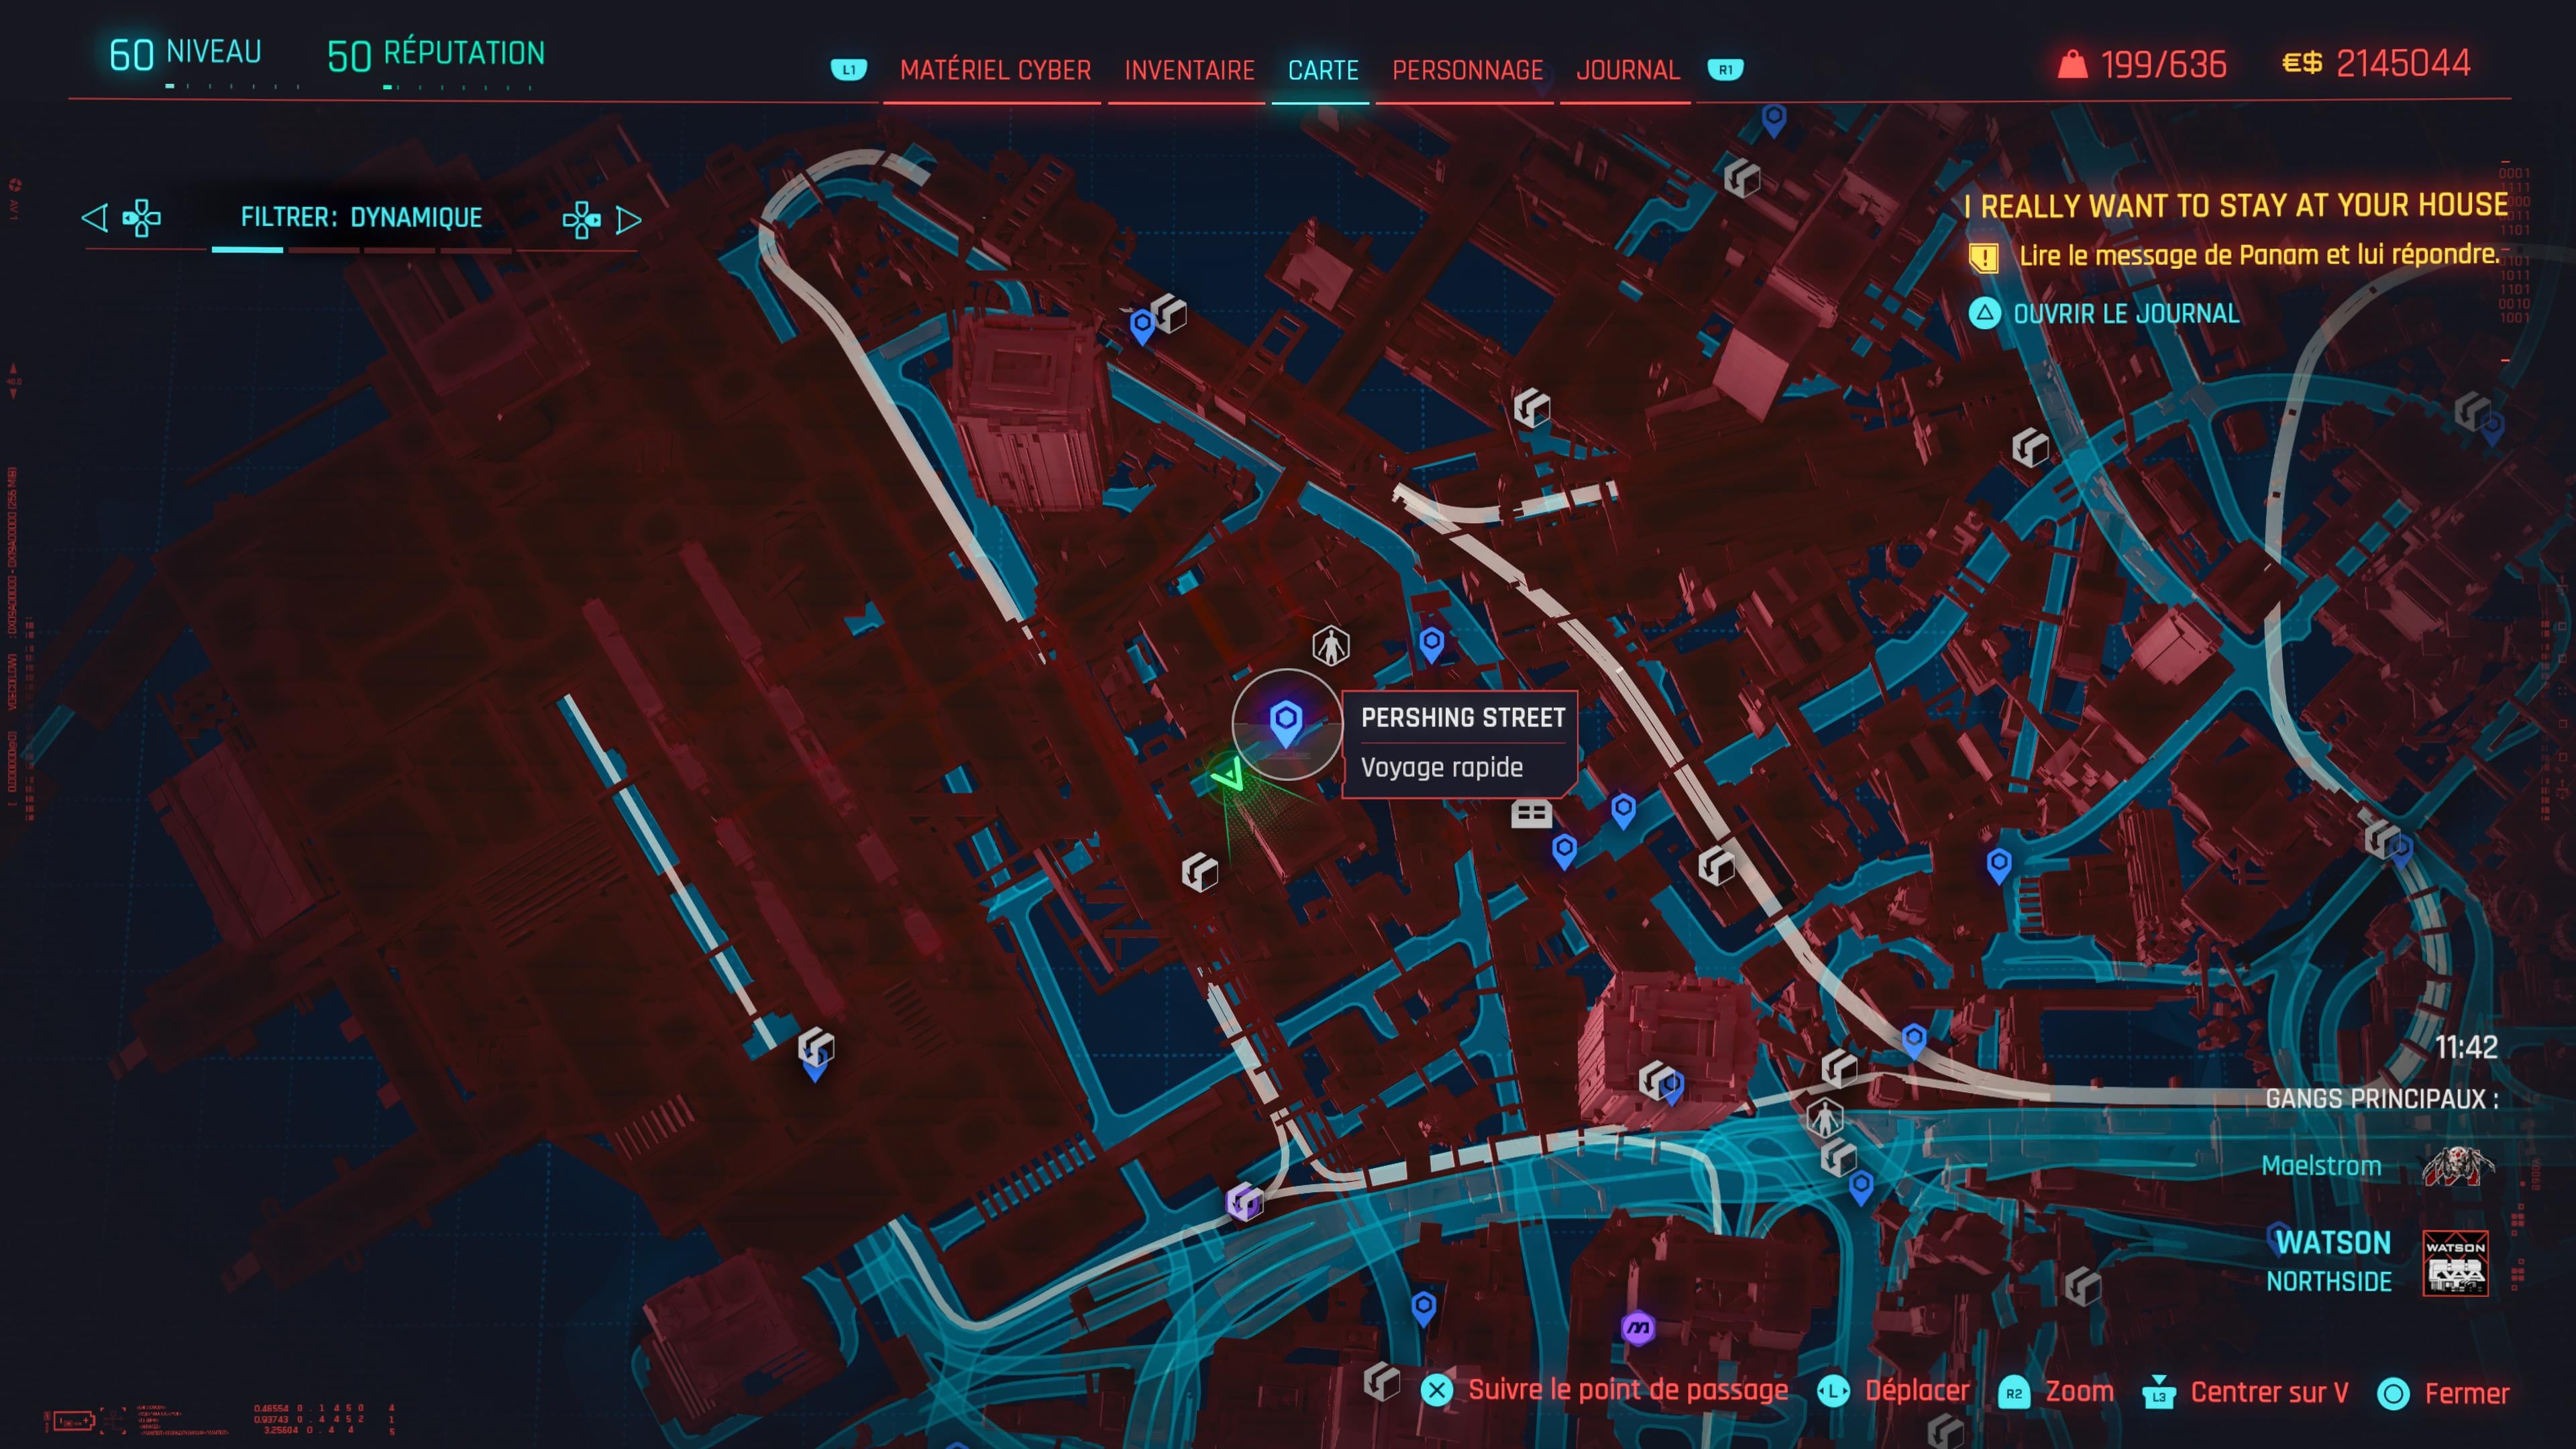The width and height of the screenshot is (2576, 1449).
Task: Click the Maelstrom gang name
Action: tap(2321, 1166)
